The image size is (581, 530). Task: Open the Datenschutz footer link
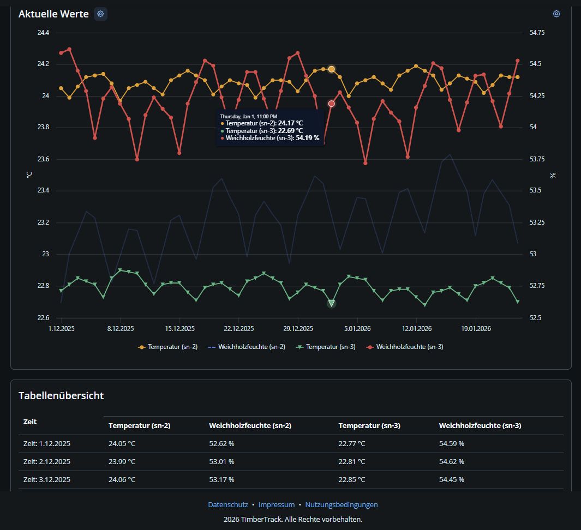click(227, 505)
